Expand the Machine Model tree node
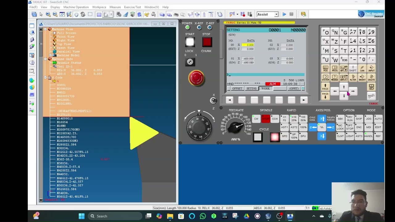The image size is (395, 222). [x=50, y=55]
